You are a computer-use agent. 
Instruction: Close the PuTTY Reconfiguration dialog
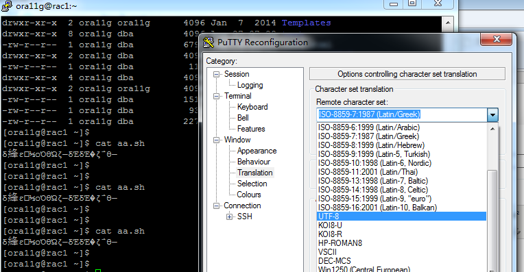(x=497, y=39)
